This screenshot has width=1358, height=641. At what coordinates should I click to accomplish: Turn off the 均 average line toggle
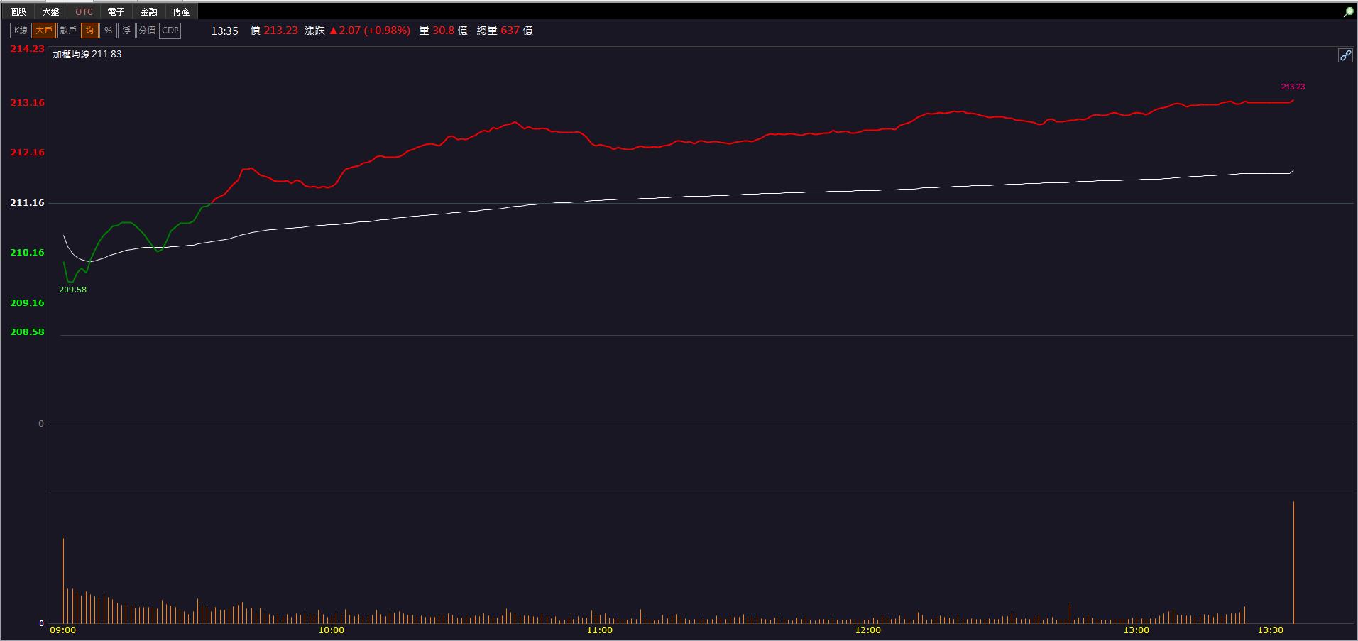click(89, 31)
